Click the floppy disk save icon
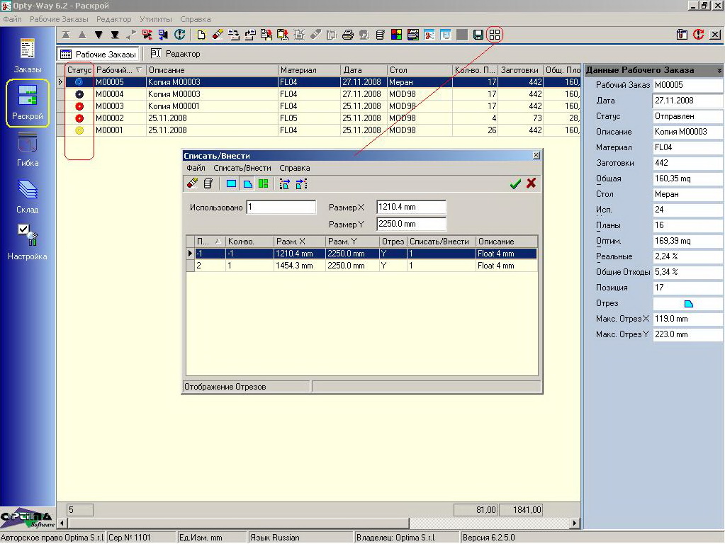 click(x=478, y=35)
